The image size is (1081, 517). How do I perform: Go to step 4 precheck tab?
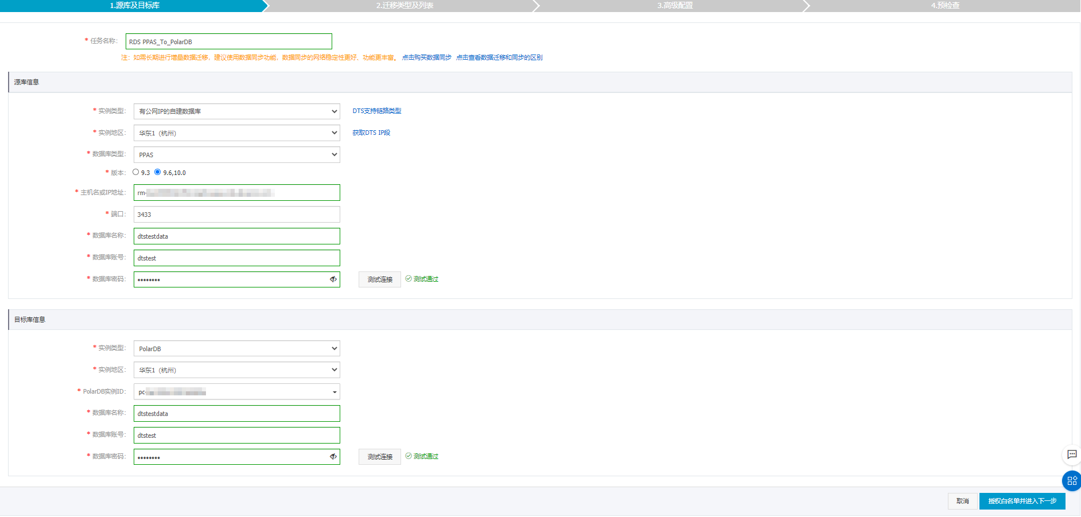pyautogui.click(x=945, y=6)
